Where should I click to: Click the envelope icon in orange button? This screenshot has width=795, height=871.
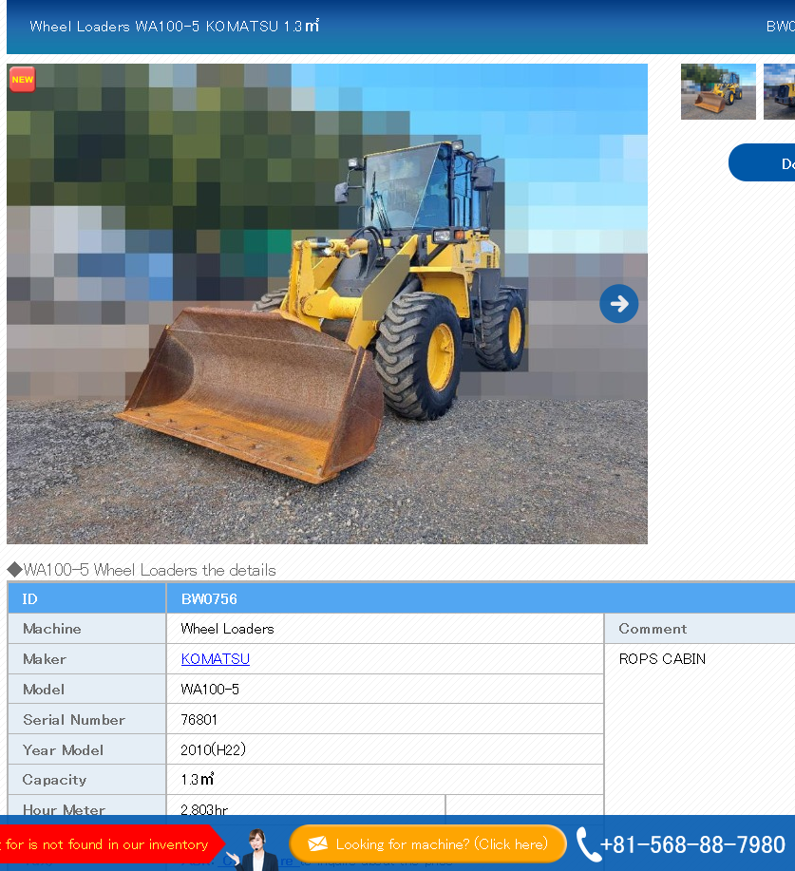[318, 843]
